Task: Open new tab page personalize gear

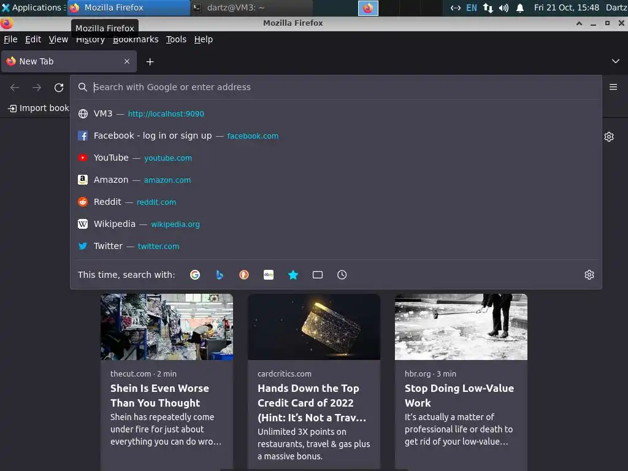Action: [x=609, y=137]
